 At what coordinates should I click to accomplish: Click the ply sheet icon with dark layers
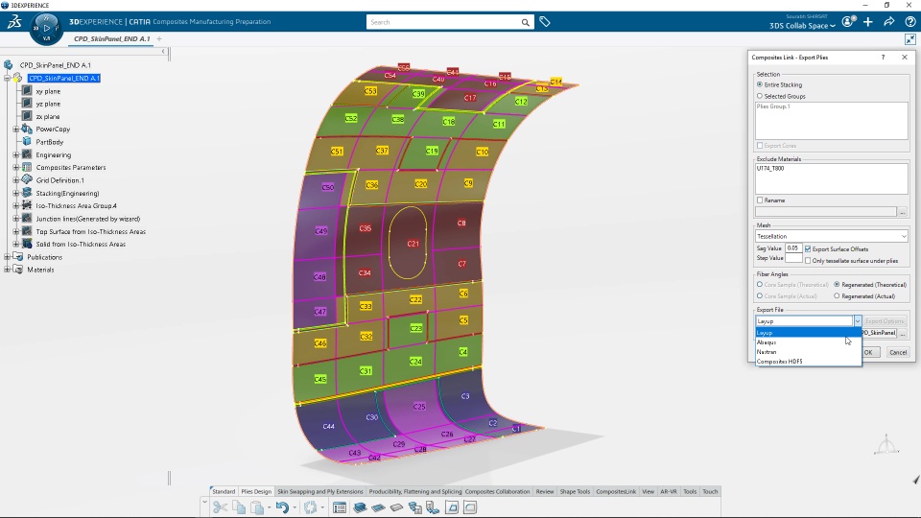point(378,507)
